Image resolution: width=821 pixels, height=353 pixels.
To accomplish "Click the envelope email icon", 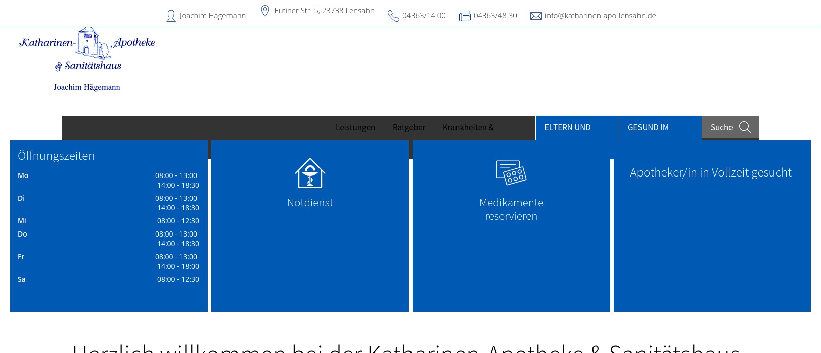I will [536, 16].
